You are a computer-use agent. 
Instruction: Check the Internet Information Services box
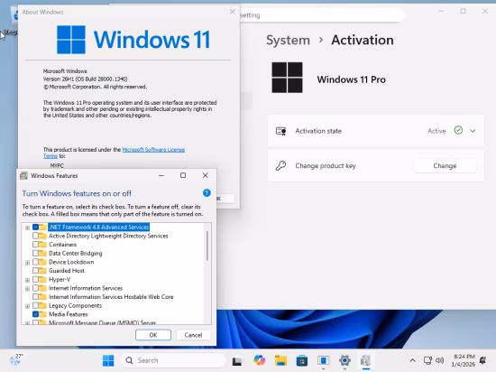click(35, 288)
